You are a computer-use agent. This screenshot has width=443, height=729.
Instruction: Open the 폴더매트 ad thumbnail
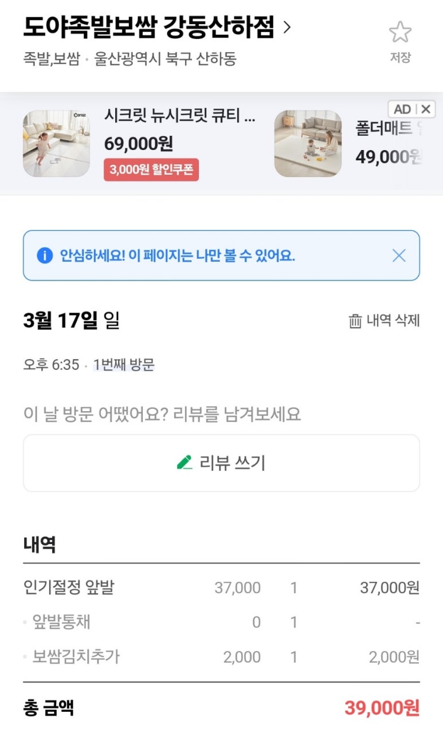click(308, 143)
